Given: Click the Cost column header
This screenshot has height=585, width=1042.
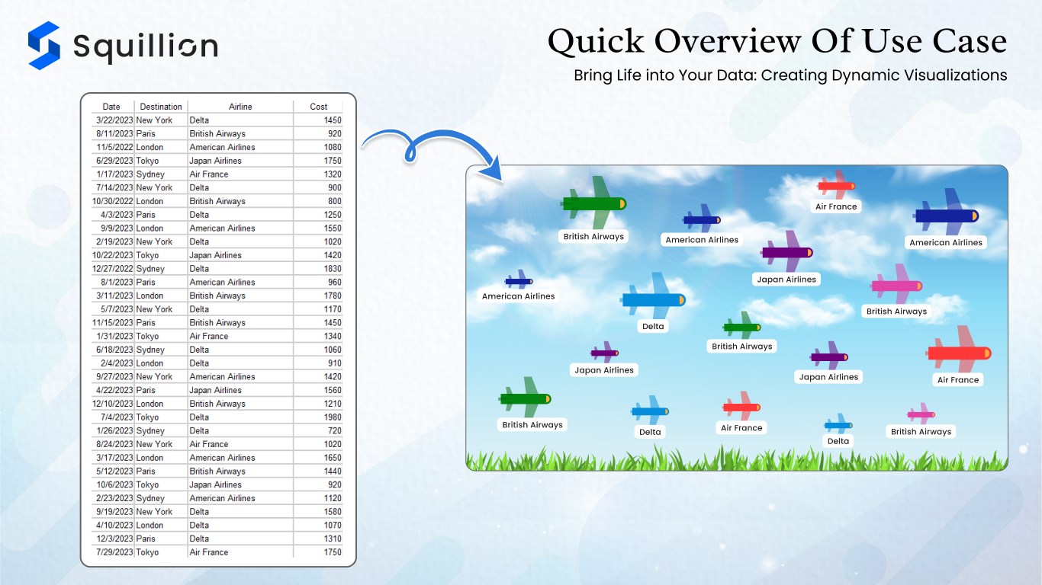Looking at the screenshot, I should (x=319, y=107).
